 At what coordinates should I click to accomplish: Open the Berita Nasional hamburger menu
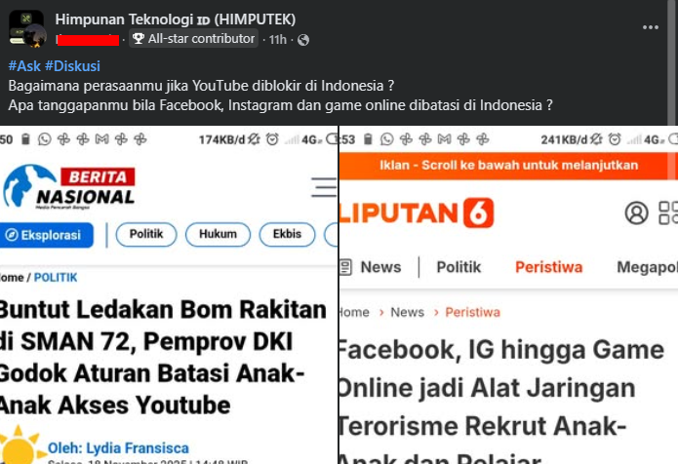point(324,187)
